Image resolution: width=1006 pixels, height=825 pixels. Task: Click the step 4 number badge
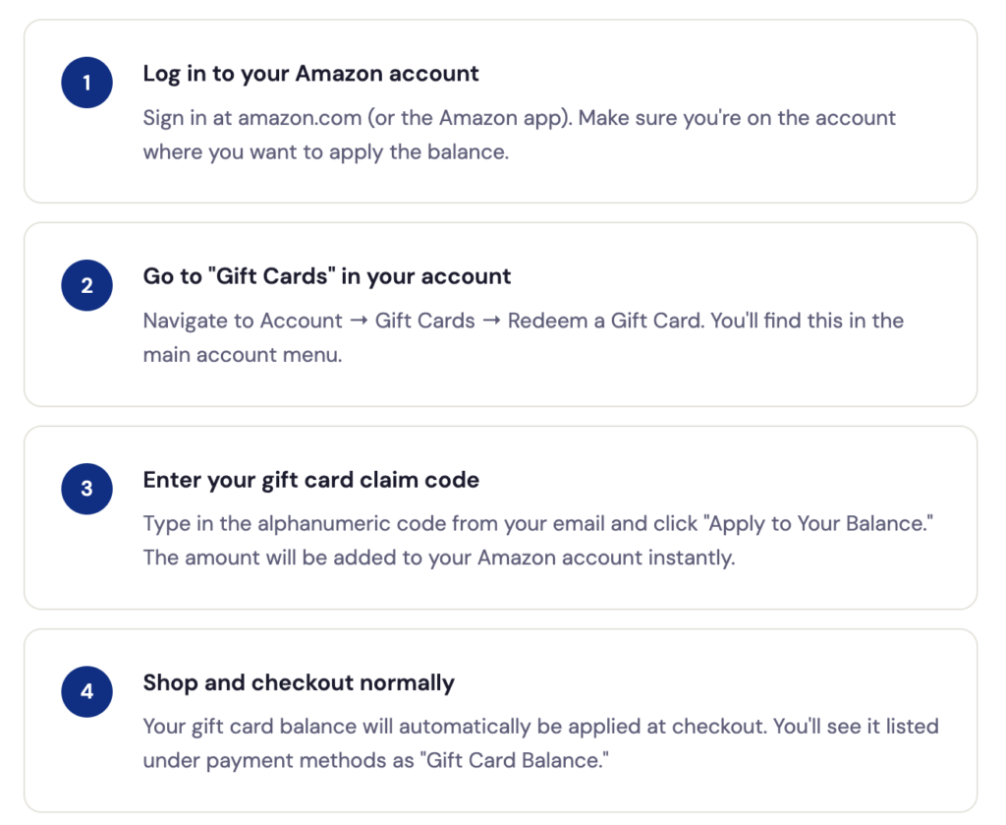[x=86, y=691]
